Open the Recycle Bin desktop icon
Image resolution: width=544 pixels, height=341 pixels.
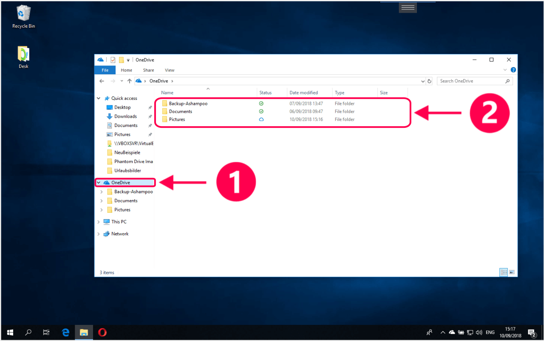(23, 17)
